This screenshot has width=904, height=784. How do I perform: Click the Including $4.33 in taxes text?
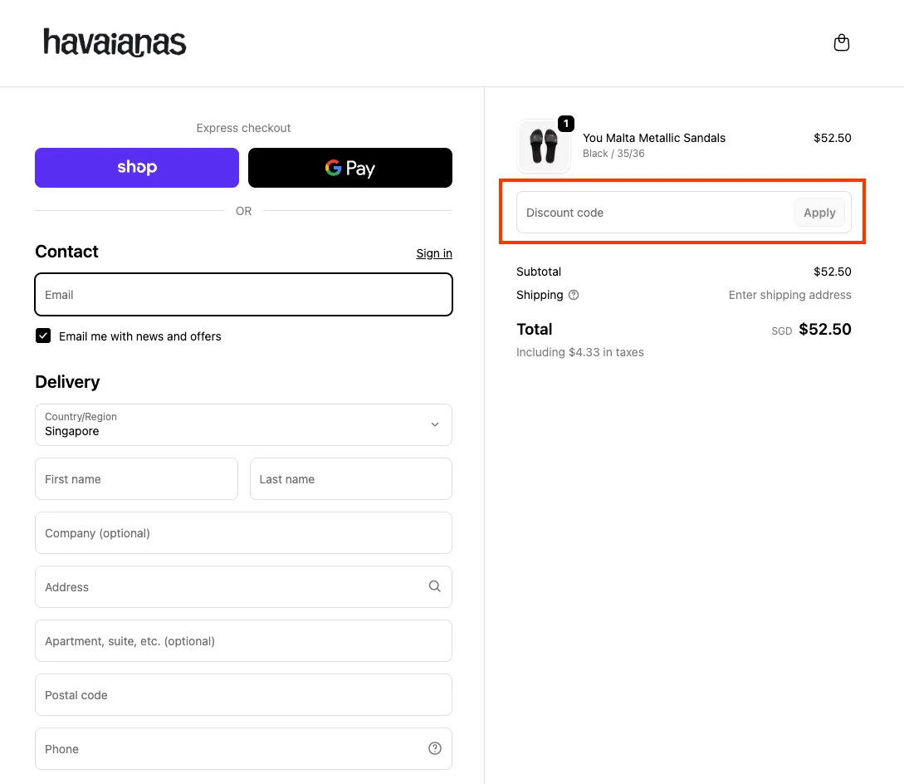(x=580, y=352)
